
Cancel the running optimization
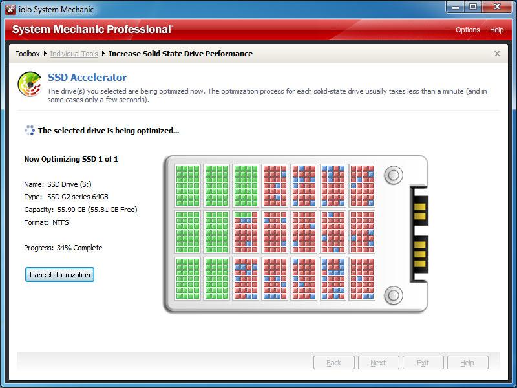(59, 275)
